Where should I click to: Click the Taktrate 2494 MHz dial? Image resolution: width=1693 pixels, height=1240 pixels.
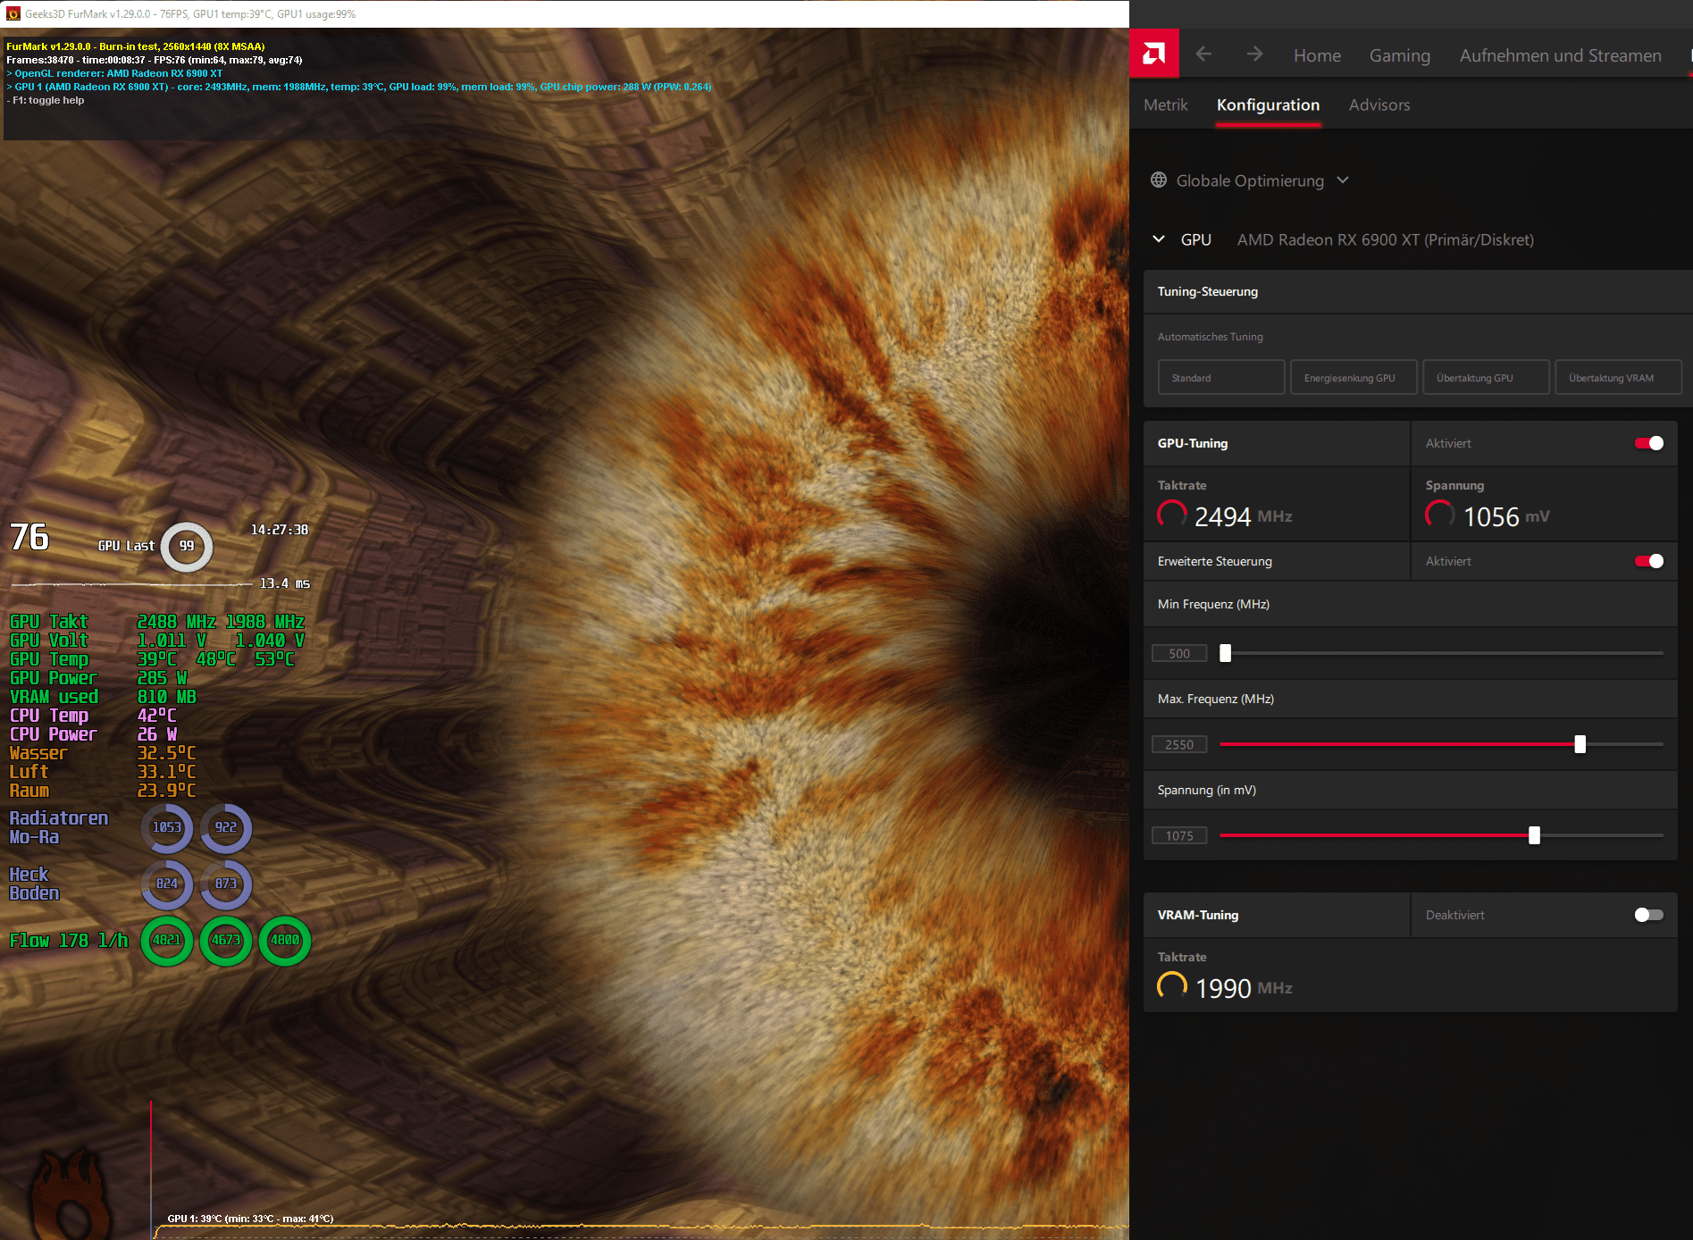1172,515
